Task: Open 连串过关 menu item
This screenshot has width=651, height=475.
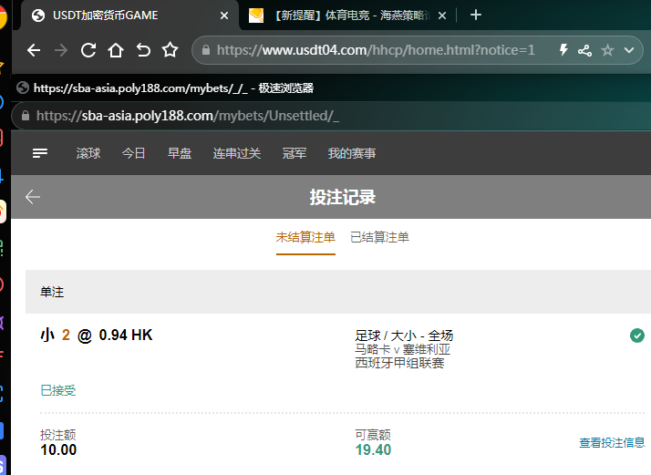Action: [x=237, y=153]
